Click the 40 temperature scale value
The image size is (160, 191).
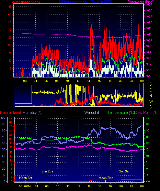[x=148, y=118]
